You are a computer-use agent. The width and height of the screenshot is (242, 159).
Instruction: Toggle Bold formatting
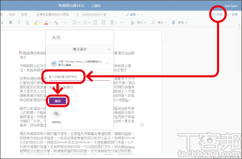pyautogui.click(x=10, y=23)
